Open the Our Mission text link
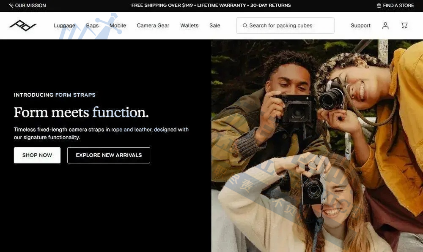423x252 pixels. pos(30,5)
